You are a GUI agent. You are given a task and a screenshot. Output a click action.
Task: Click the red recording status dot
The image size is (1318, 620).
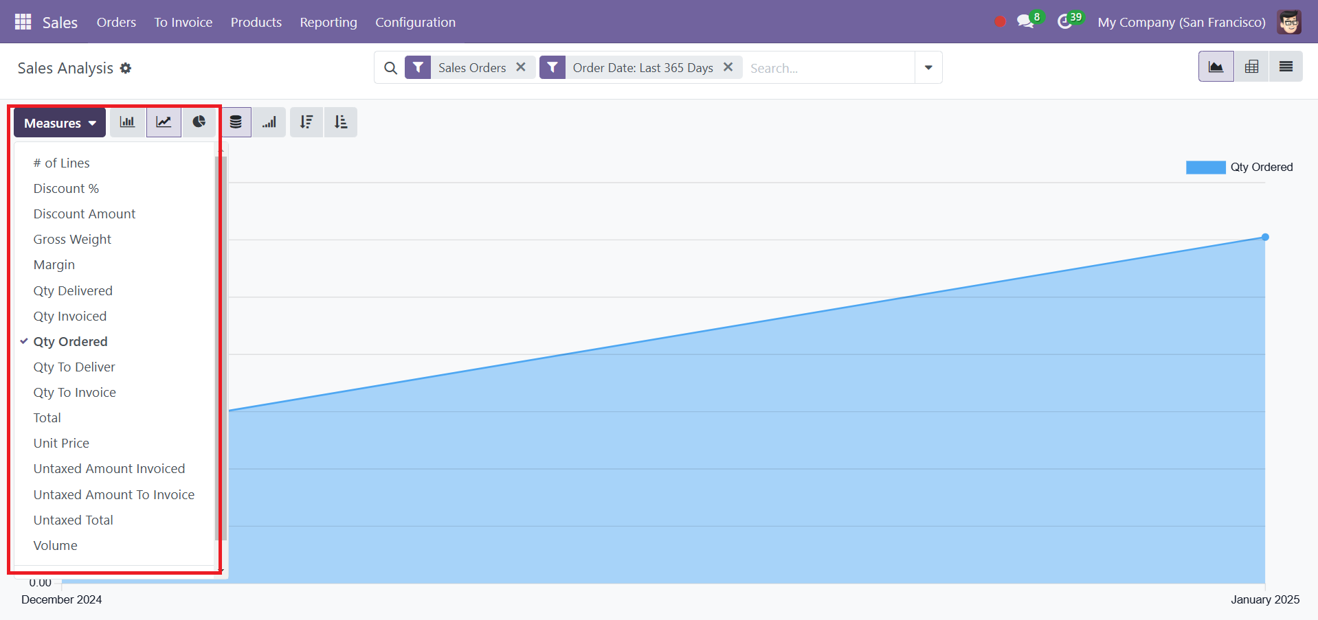(x=1000, y=22)
